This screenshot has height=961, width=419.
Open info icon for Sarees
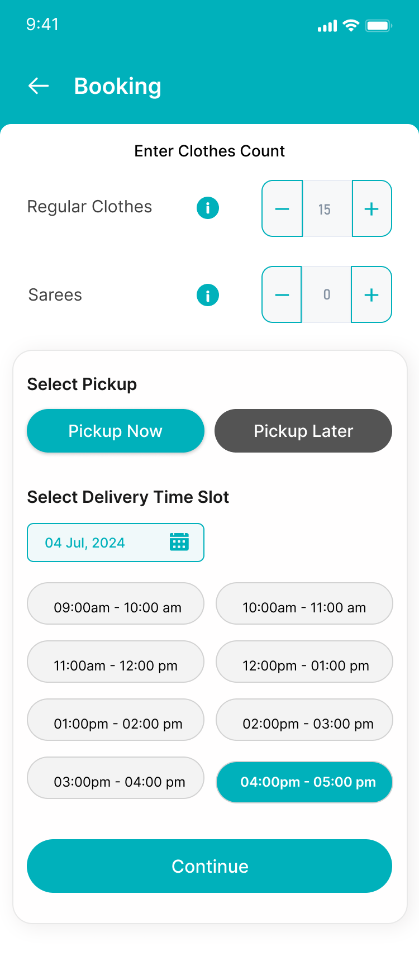click(208, 295)
